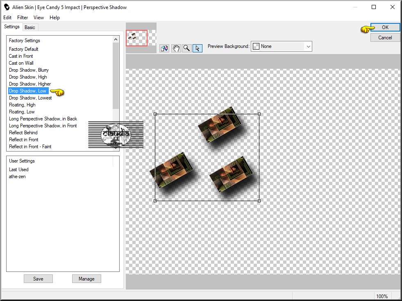Minimize the Eye Candy window

coord(355,7)
